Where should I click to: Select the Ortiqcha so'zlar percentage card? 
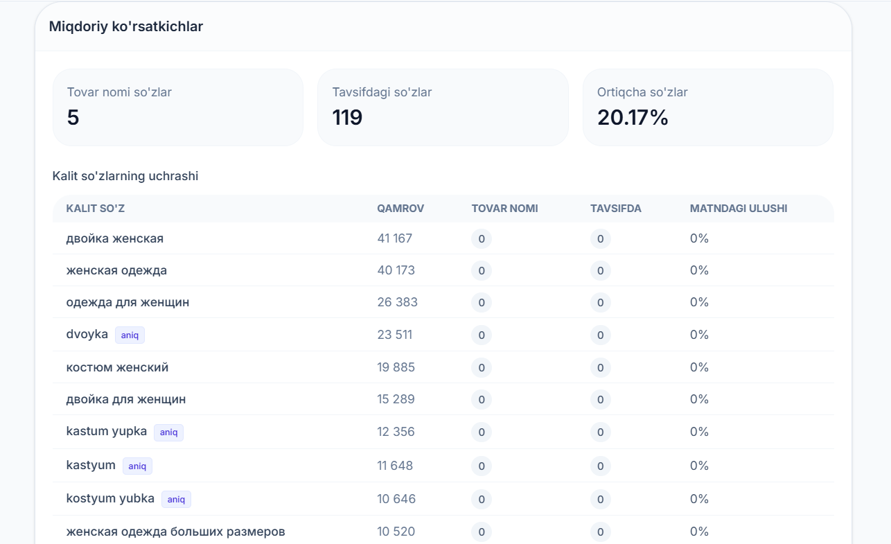[x=708, y=107]
